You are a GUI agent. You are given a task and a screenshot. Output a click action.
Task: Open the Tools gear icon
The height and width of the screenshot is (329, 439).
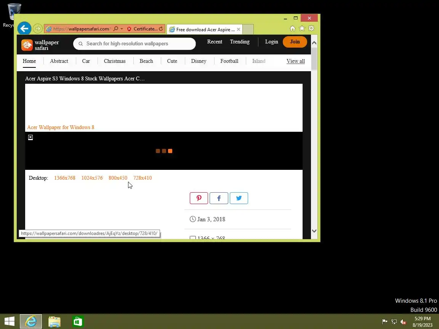point(311,29)
